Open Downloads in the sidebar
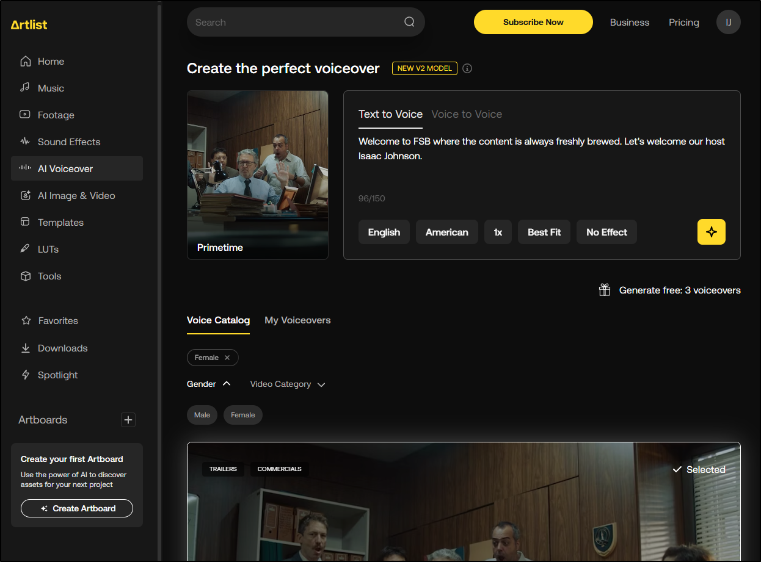Viewport: 761px width, 562px height. point(77,348)
